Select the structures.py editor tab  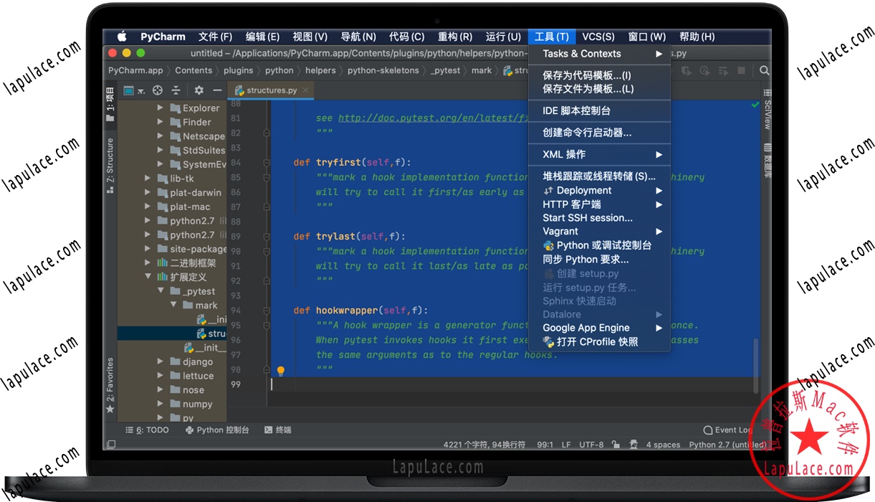(271, 90)
